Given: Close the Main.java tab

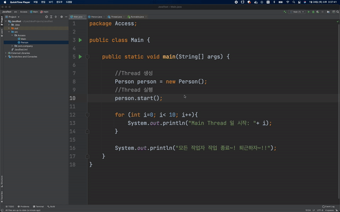Looking at the screenshot, I should (x=84, y=17).
